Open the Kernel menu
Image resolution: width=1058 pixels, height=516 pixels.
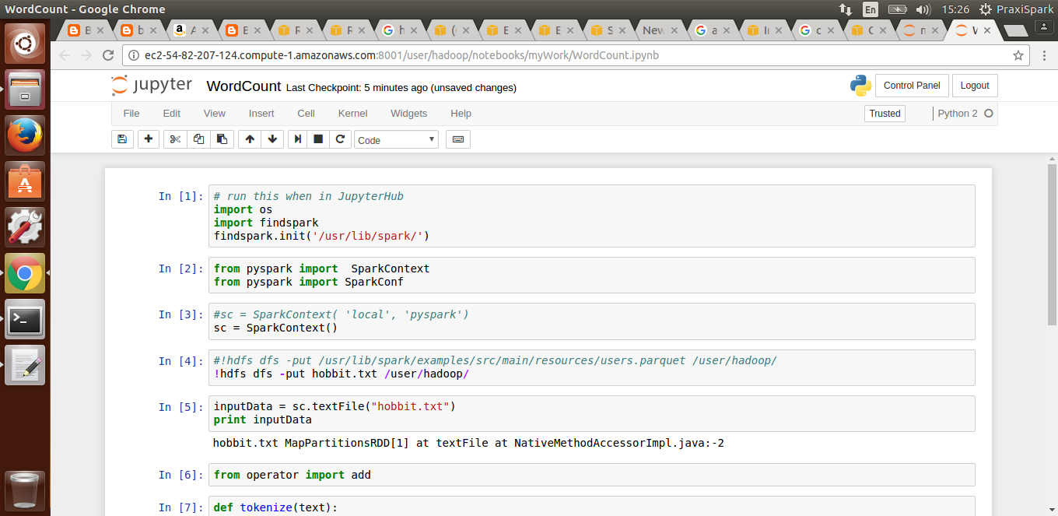coord(352,113)
